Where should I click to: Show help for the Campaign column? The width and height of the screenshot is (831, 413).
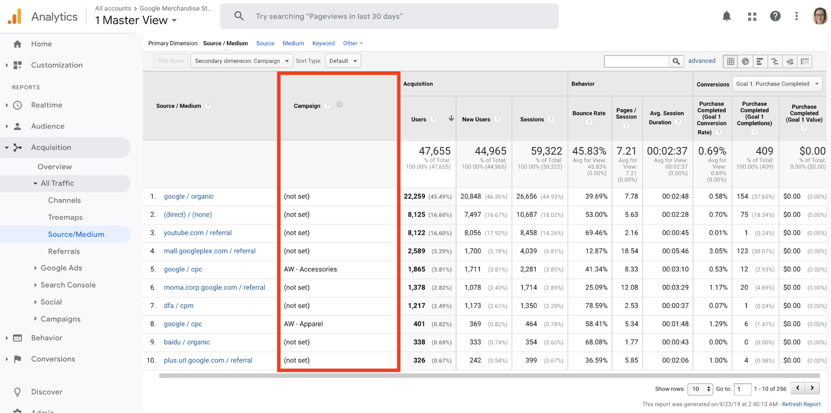click(327, 106)
